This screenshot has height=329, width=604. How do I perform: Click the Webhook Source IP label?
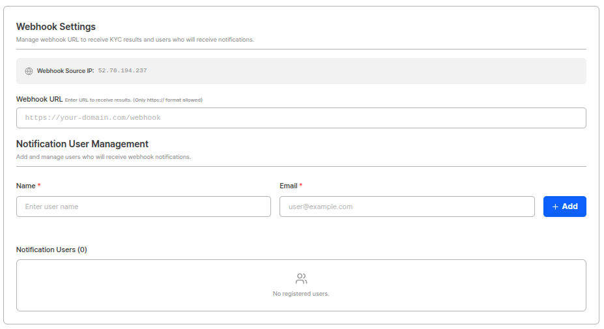[66, 71]
